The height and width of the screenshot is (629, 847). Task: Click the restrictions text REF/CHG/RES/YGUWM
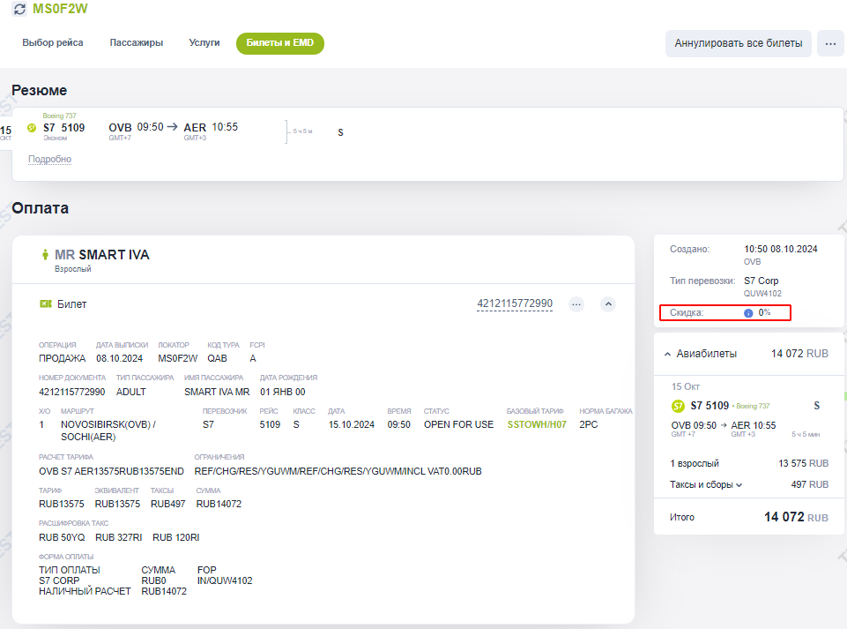click(x=338, y=472)
